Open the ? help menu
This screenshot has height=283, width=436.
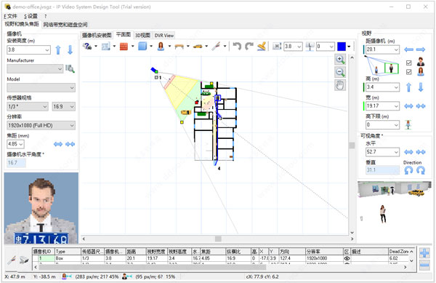[x=46, y=16]
